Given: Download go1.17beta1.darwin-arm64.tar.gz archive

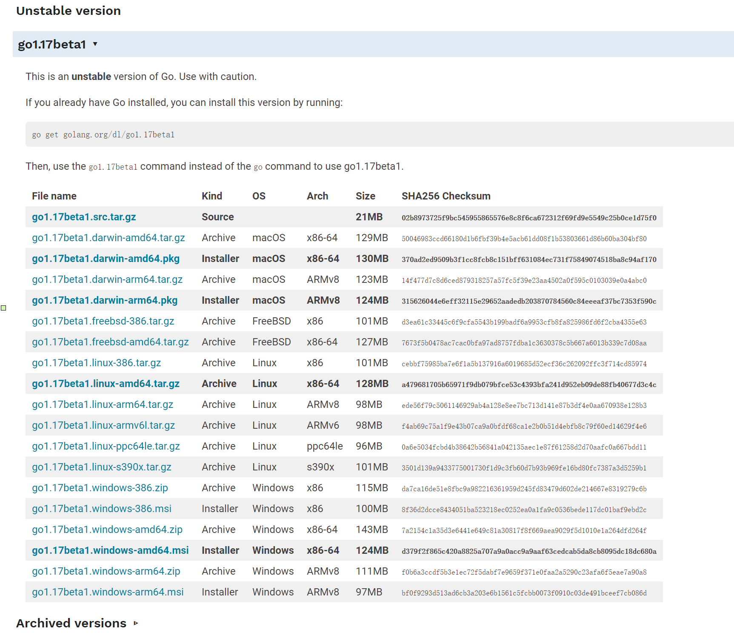Looking at the screenshot, I should click(x=107, y=279).
